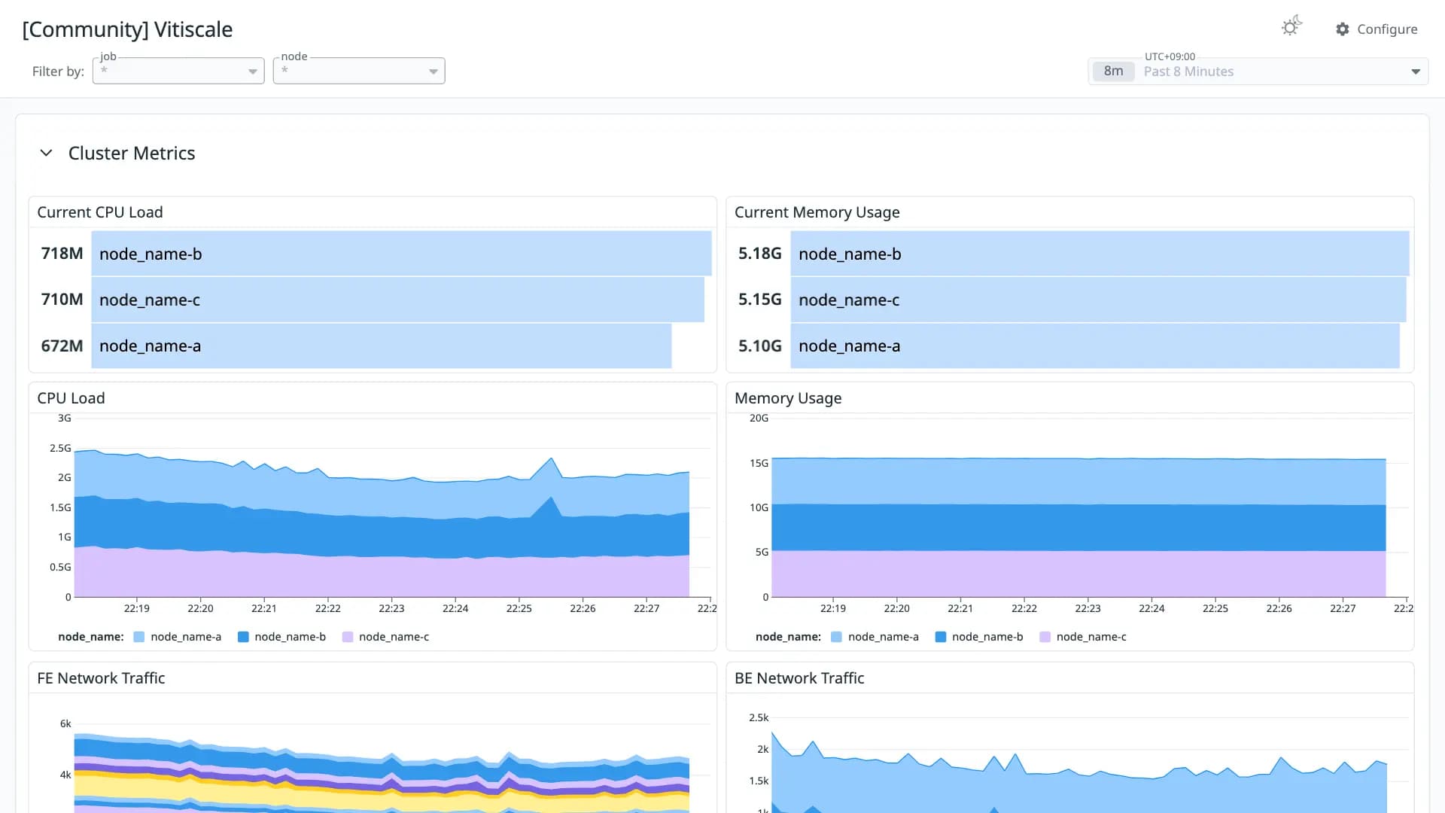Click the Configure gear icon

point(1343,29)
